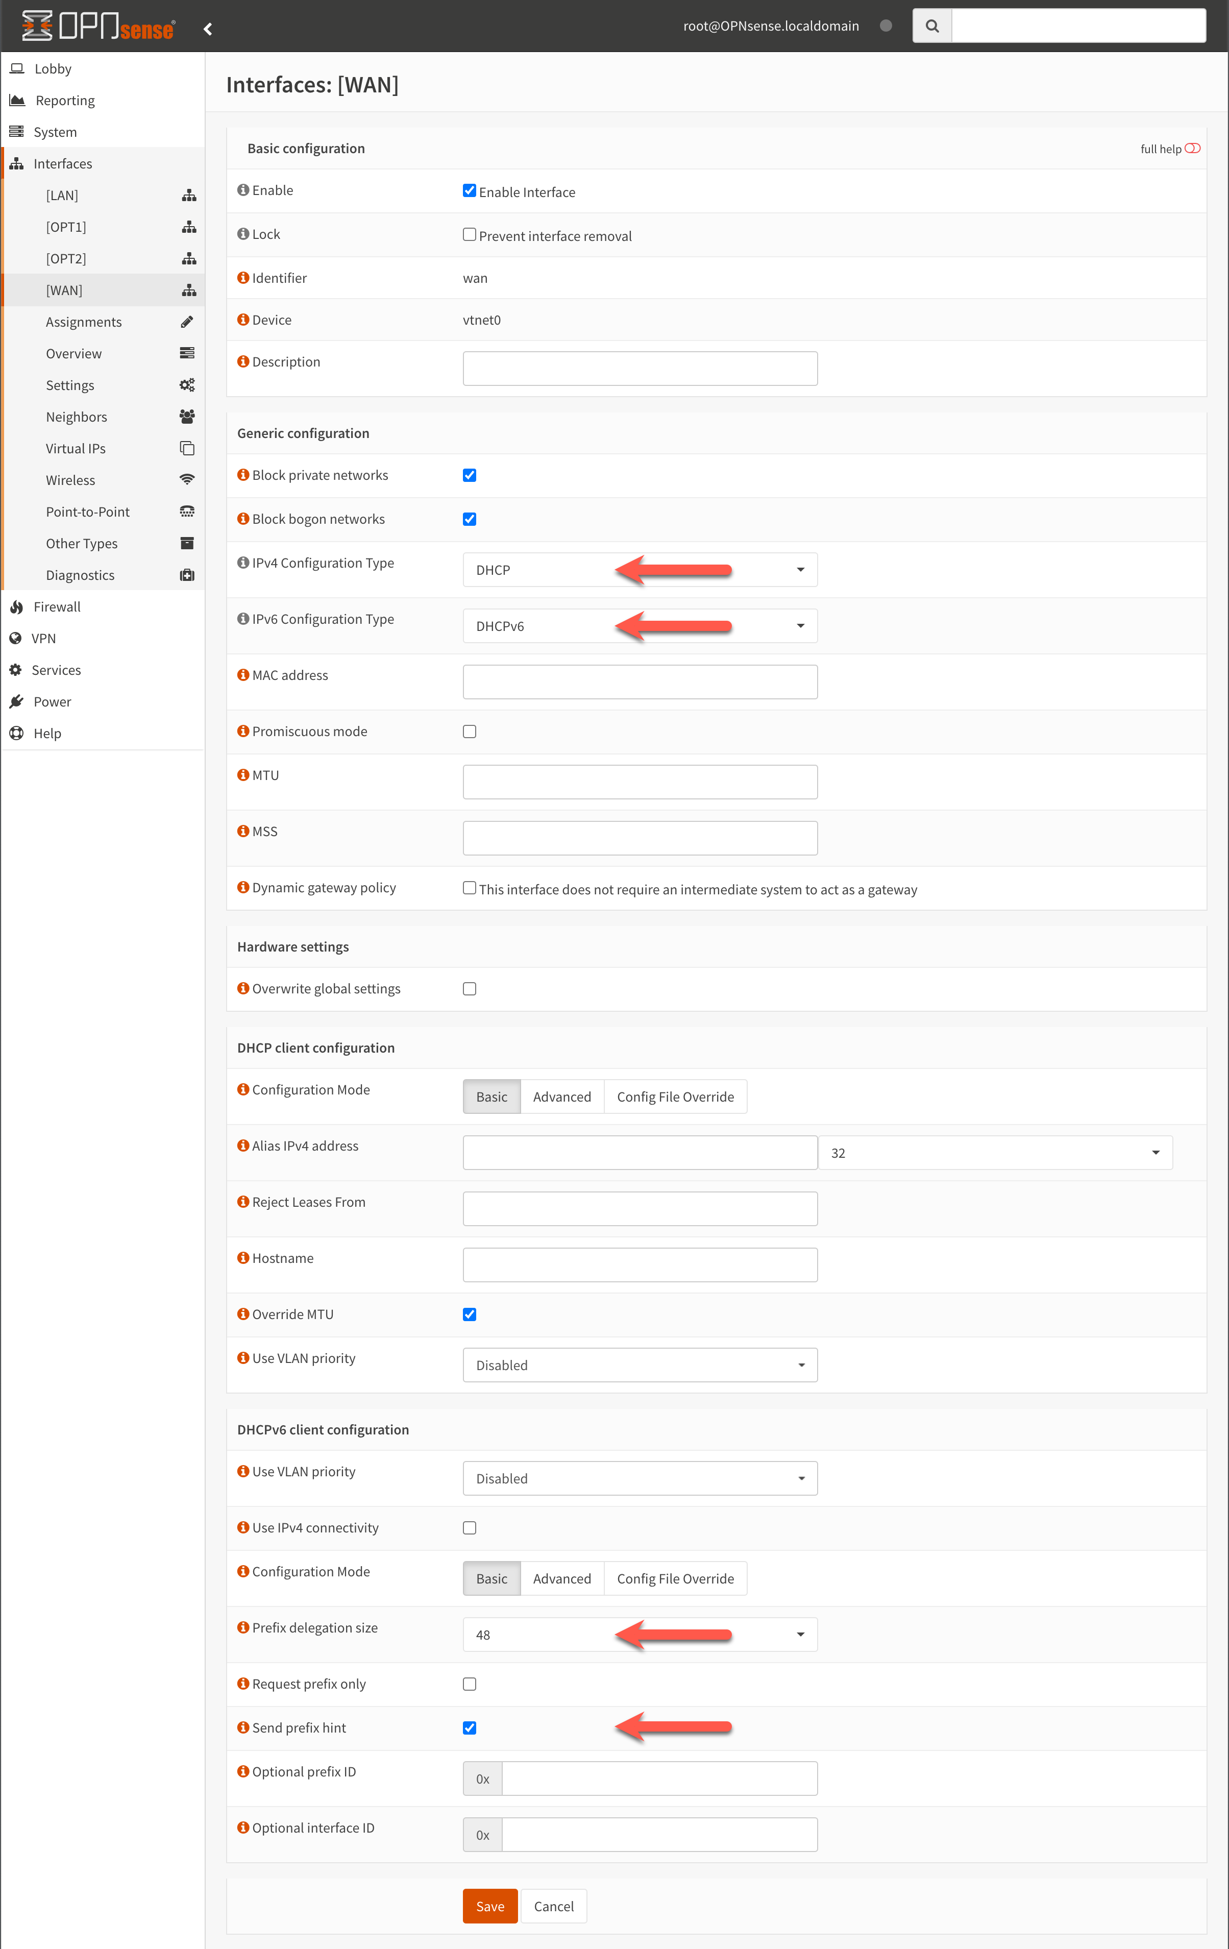Image resolution: width=1229 pixels, height=1949 pixels.
Task: Select Advanced mode in DHCPv6 client configuration
Action: tap(561, 1578)
